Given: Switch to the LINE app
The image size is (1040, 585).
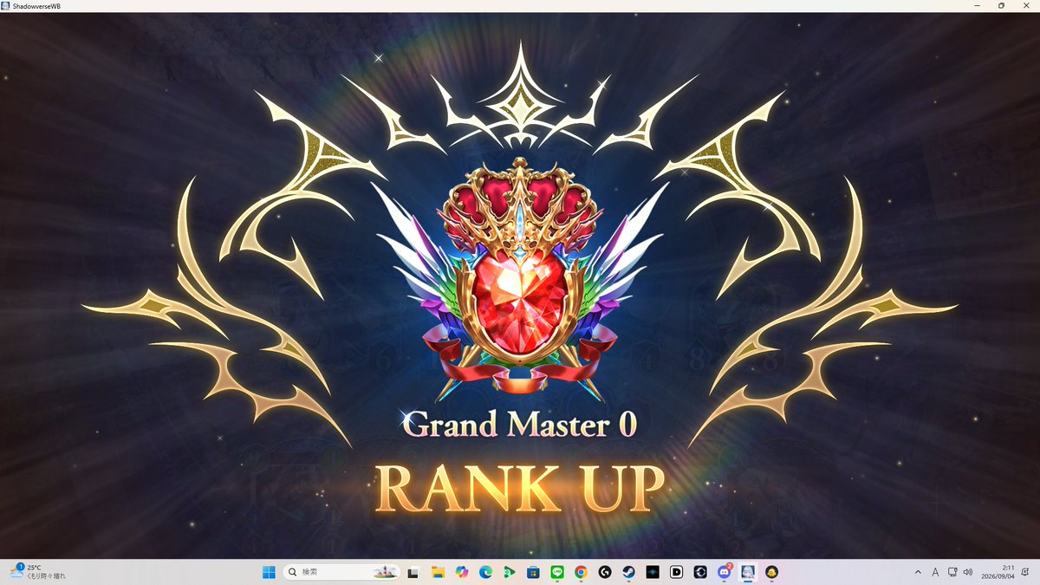Looking at the screenshot, I should tap(557, 572).
